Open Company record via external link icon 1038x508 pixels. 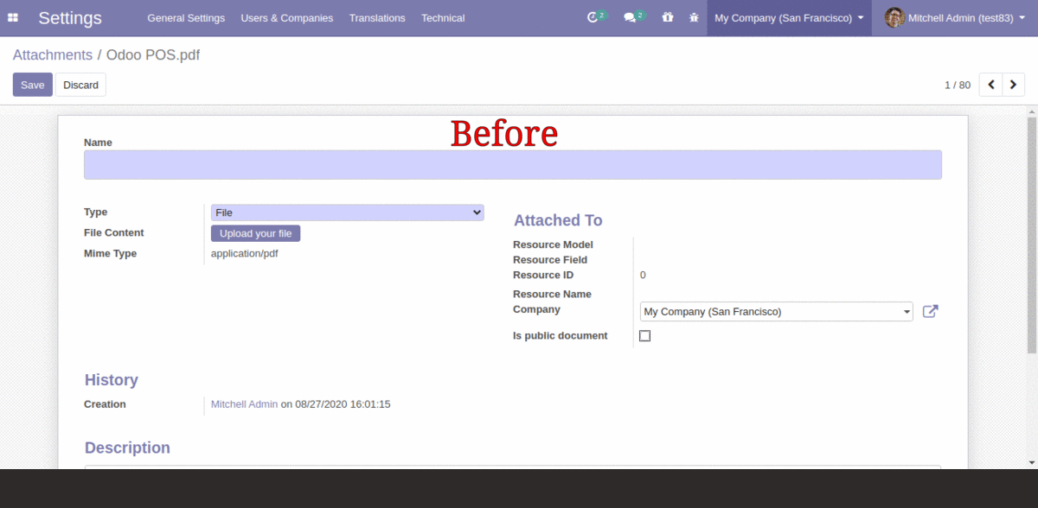930,312
